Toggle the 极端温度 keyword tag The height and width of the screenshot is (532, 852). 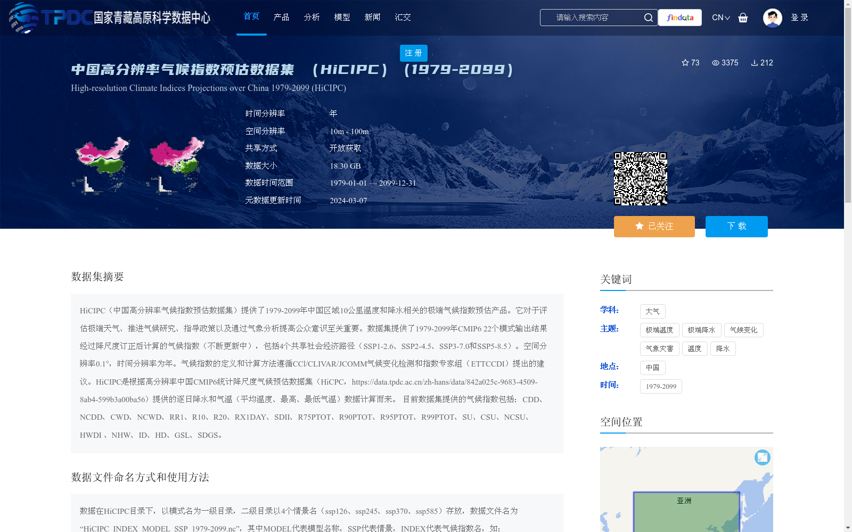(x=659, y=330)
